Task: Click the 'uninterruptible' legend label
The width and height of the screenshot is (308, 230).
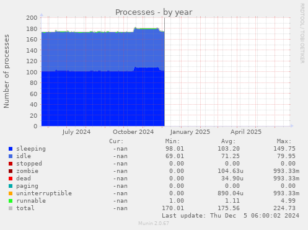Action: [44, 193]
